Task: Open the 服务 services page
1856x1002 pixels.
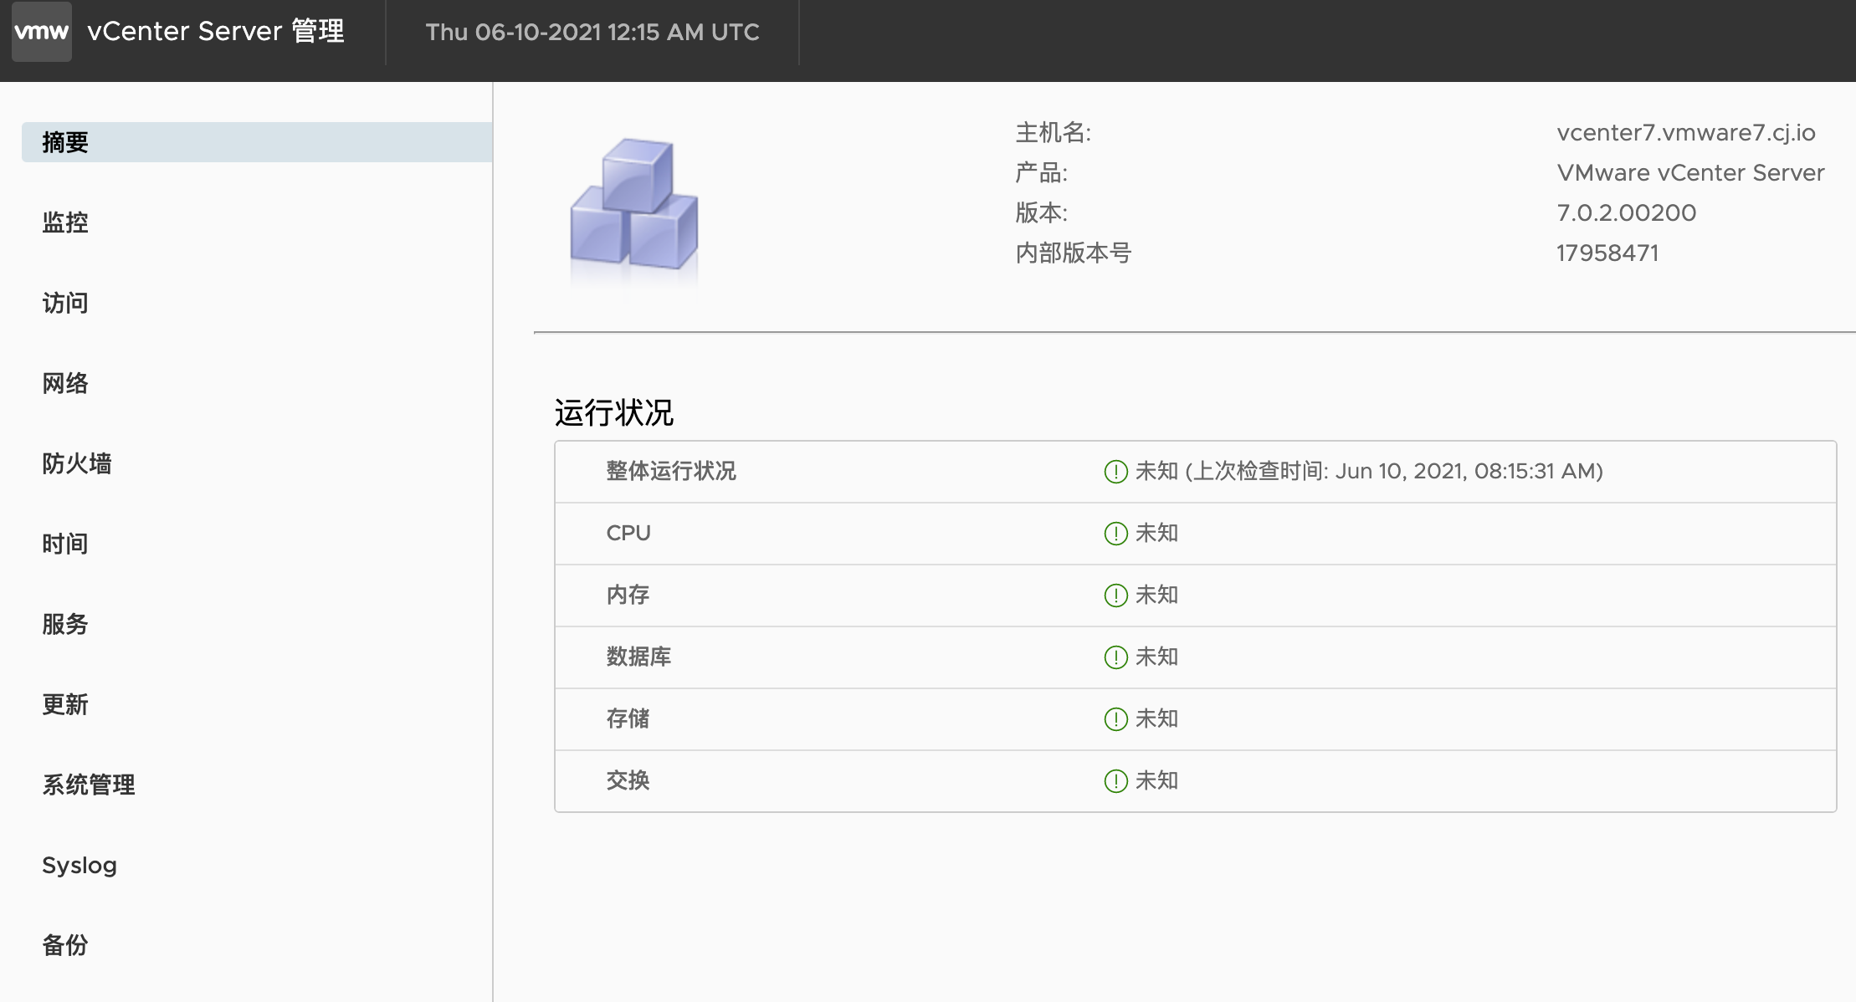Action: click(65, 624)
